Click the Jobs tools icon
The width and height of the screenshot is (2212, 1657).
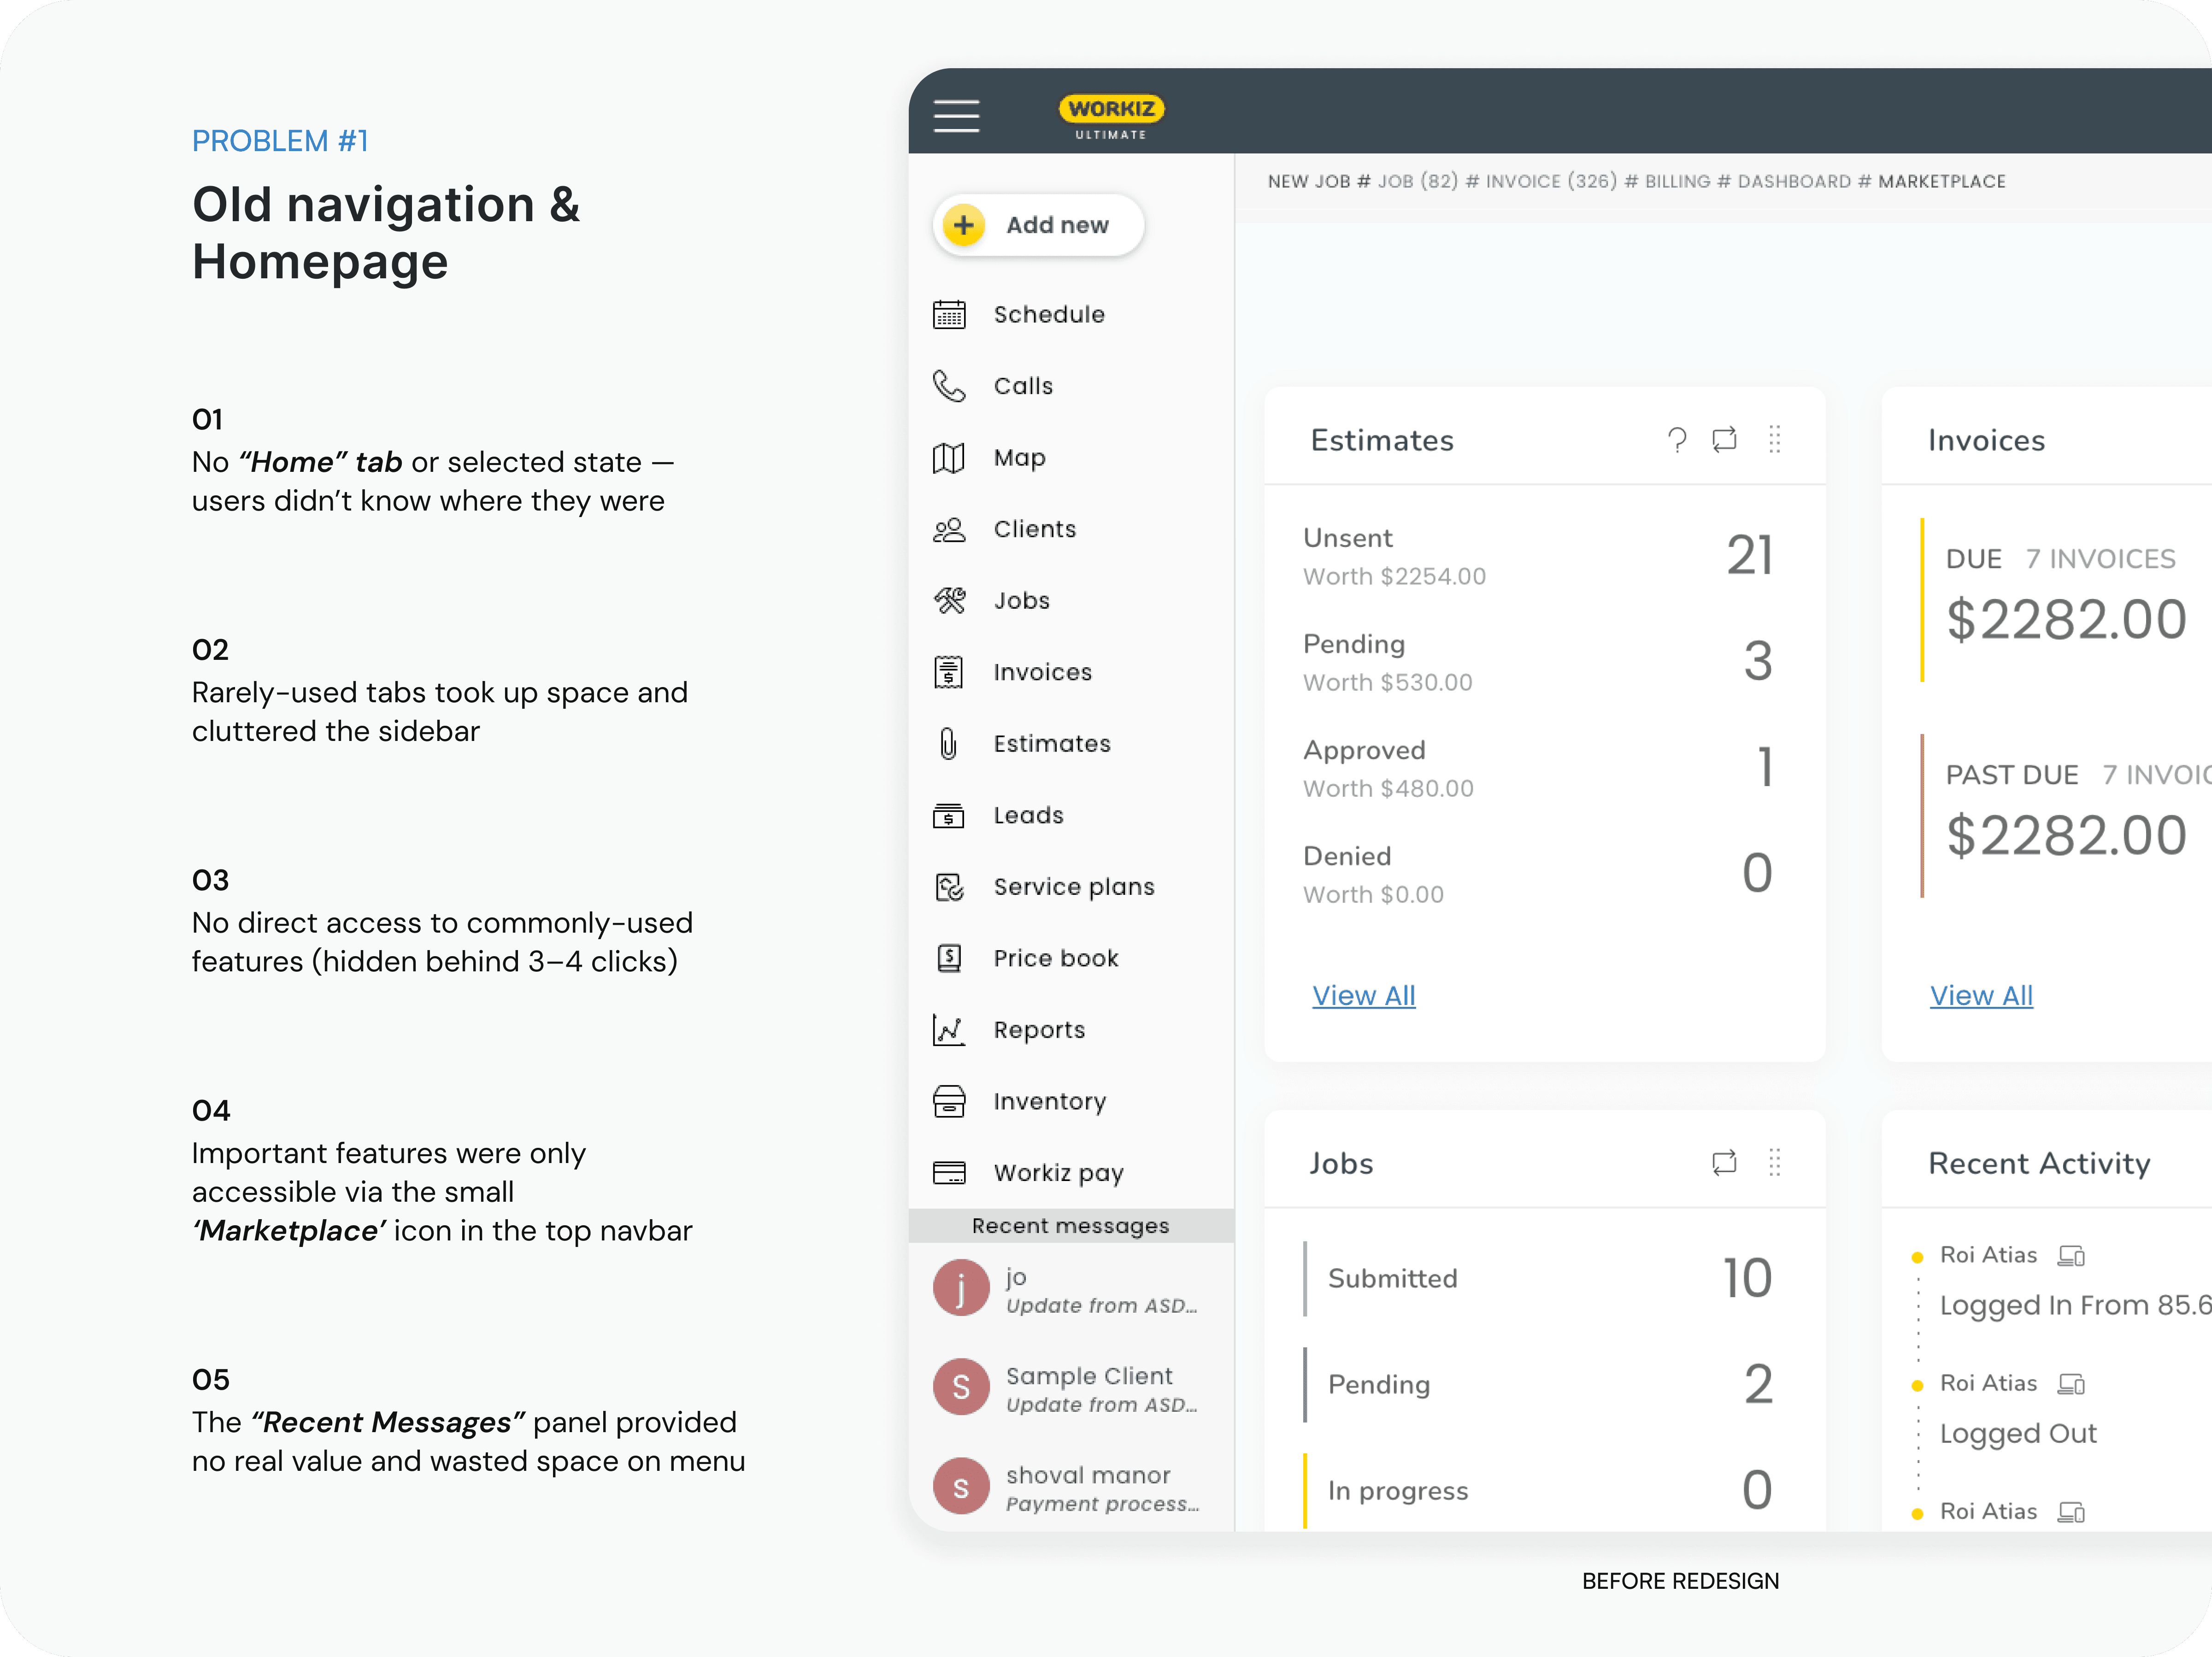click(x=949, y=601)
